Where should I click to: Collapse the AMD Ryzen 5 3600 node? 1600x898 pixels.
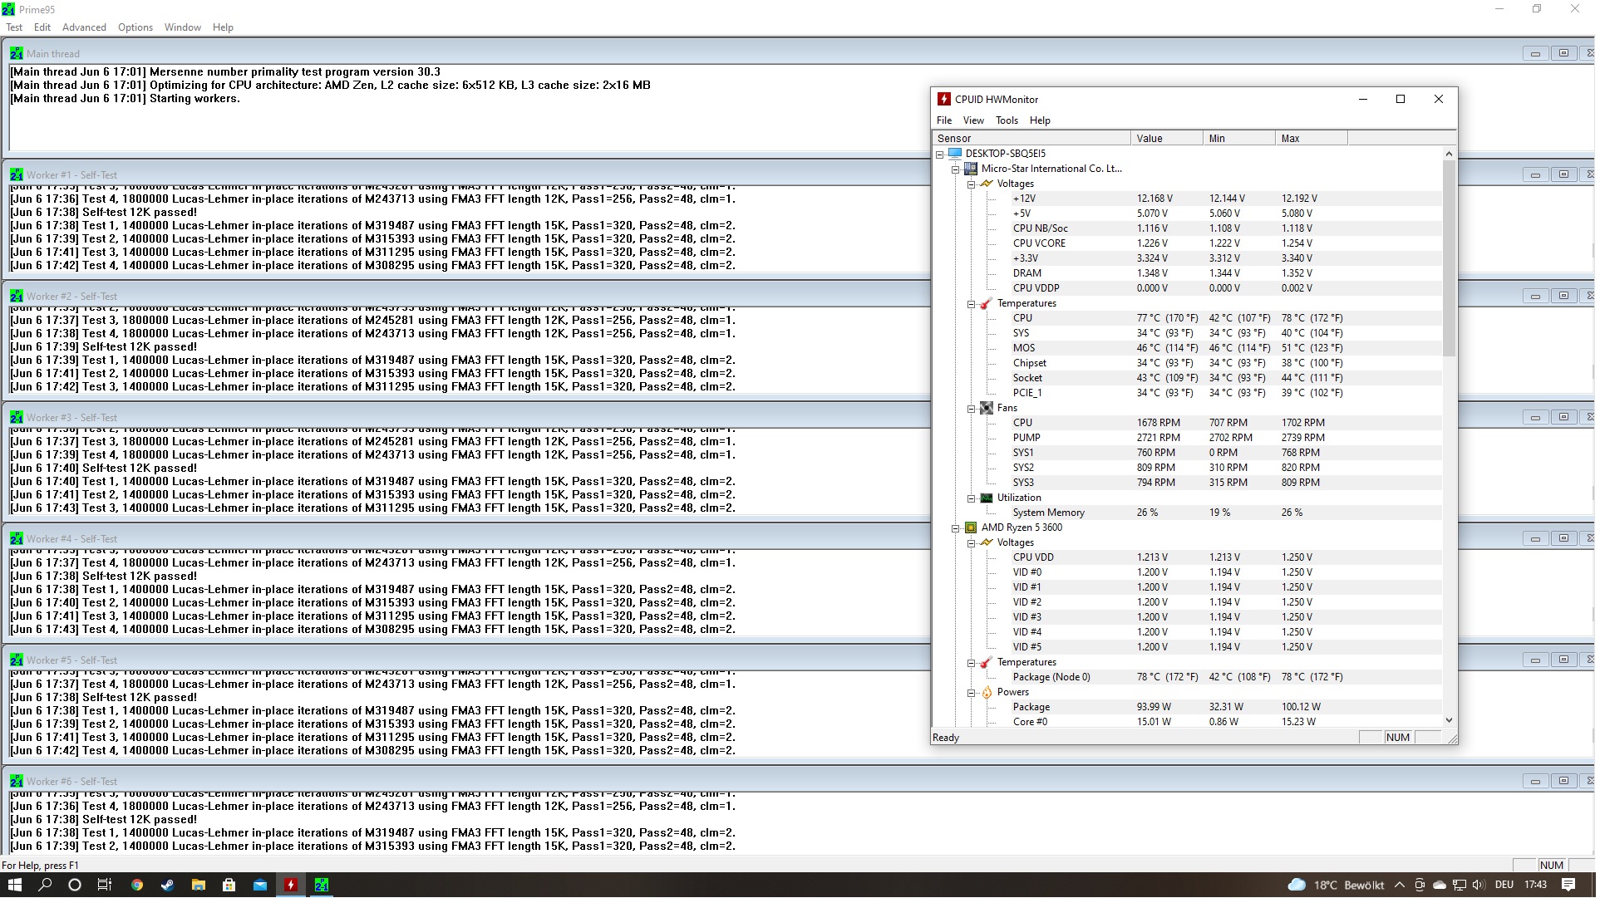click(955, 528)
